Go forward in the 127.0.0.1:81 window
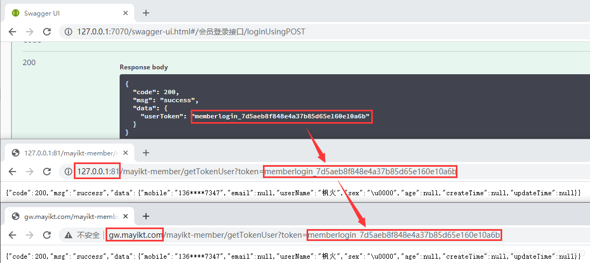Viewport: 590px width, 263px height. click(x=30, y=172)
